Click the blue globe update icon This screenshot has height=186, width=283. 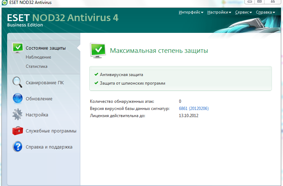[x=17, y=99]
